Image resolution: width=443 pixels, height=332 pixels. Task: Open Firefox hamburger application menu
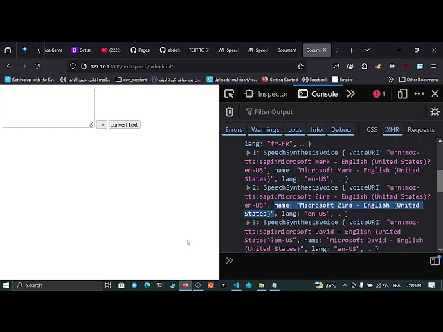pyautogui.click(x=434, y=66)
